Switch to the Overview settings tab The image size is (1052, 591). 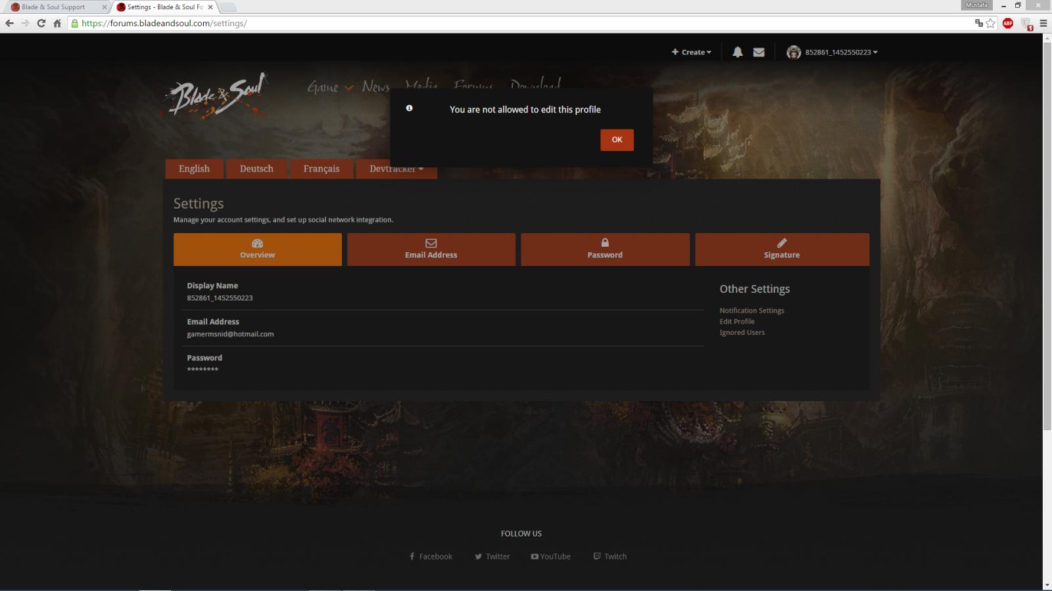coord(258,250)
